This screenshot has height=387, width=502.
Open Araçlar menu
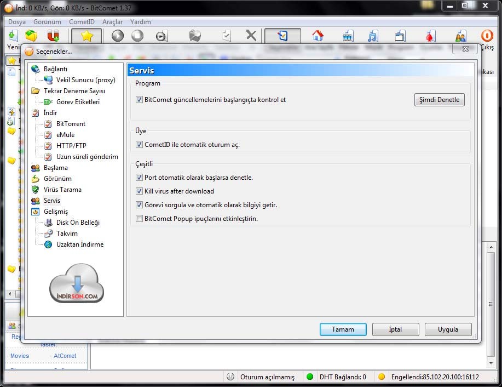(112, 22)
